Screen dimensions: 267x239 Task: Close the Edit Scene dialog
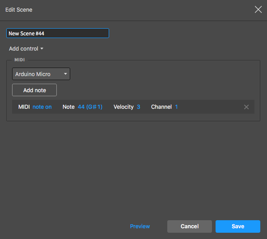(x=258, y=9)
